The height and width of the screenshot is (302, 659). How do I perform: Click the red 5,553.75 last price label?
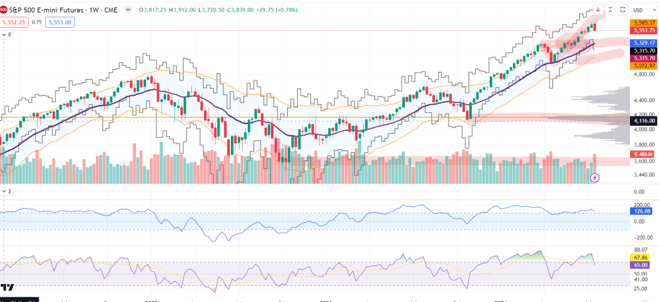[644, 30]
